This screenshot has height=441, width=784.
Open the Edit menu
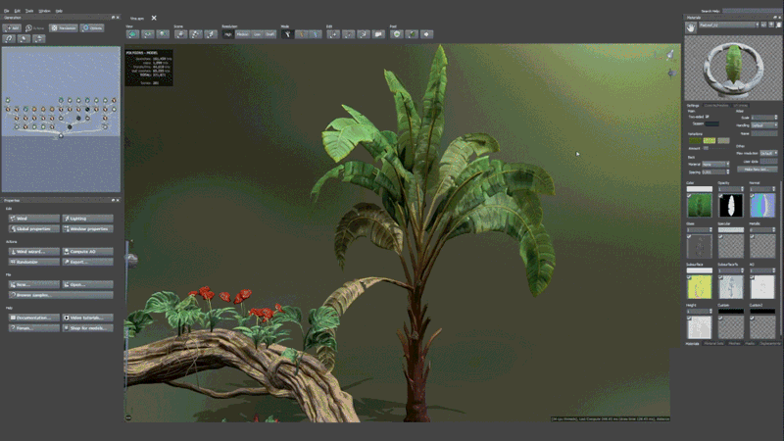pos(18,11)
